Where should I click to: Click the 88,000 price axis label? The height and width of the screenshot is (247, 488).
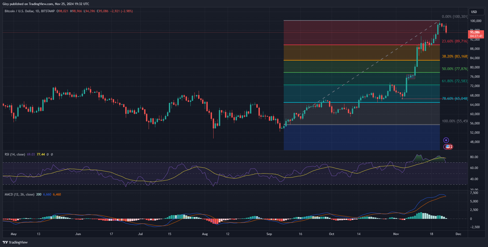[x=475, y=49]
